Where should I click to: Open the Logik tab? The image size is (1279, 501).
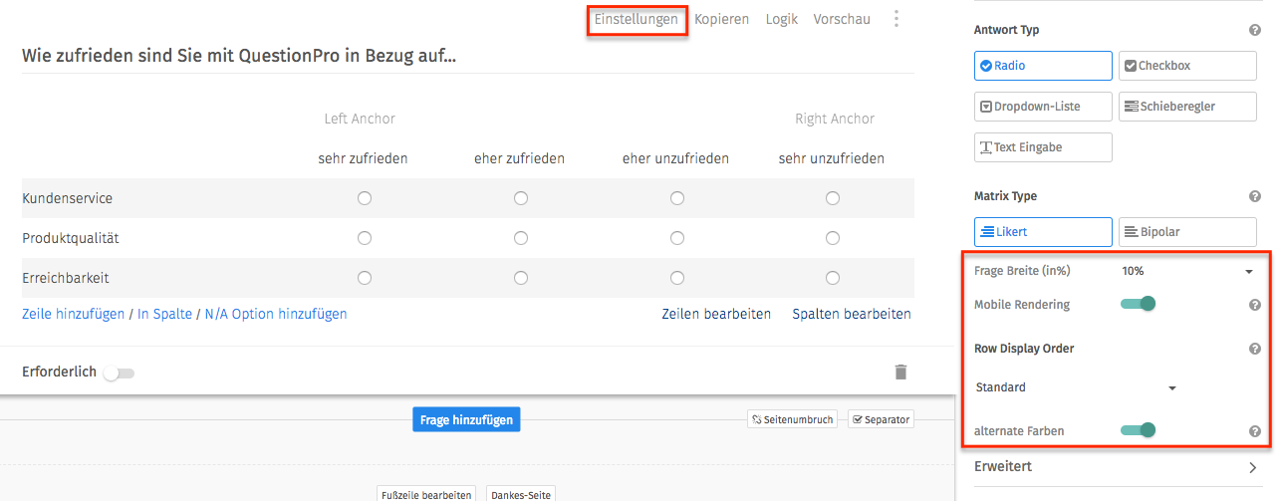(782, 19)
